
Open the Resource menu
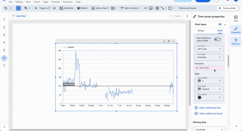click(67, 2)
